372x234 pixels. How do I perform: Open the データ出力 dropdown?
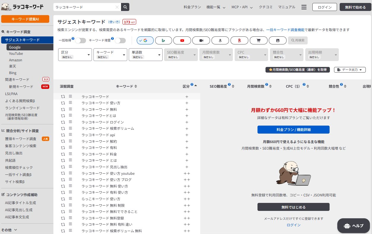pos(350,70)
